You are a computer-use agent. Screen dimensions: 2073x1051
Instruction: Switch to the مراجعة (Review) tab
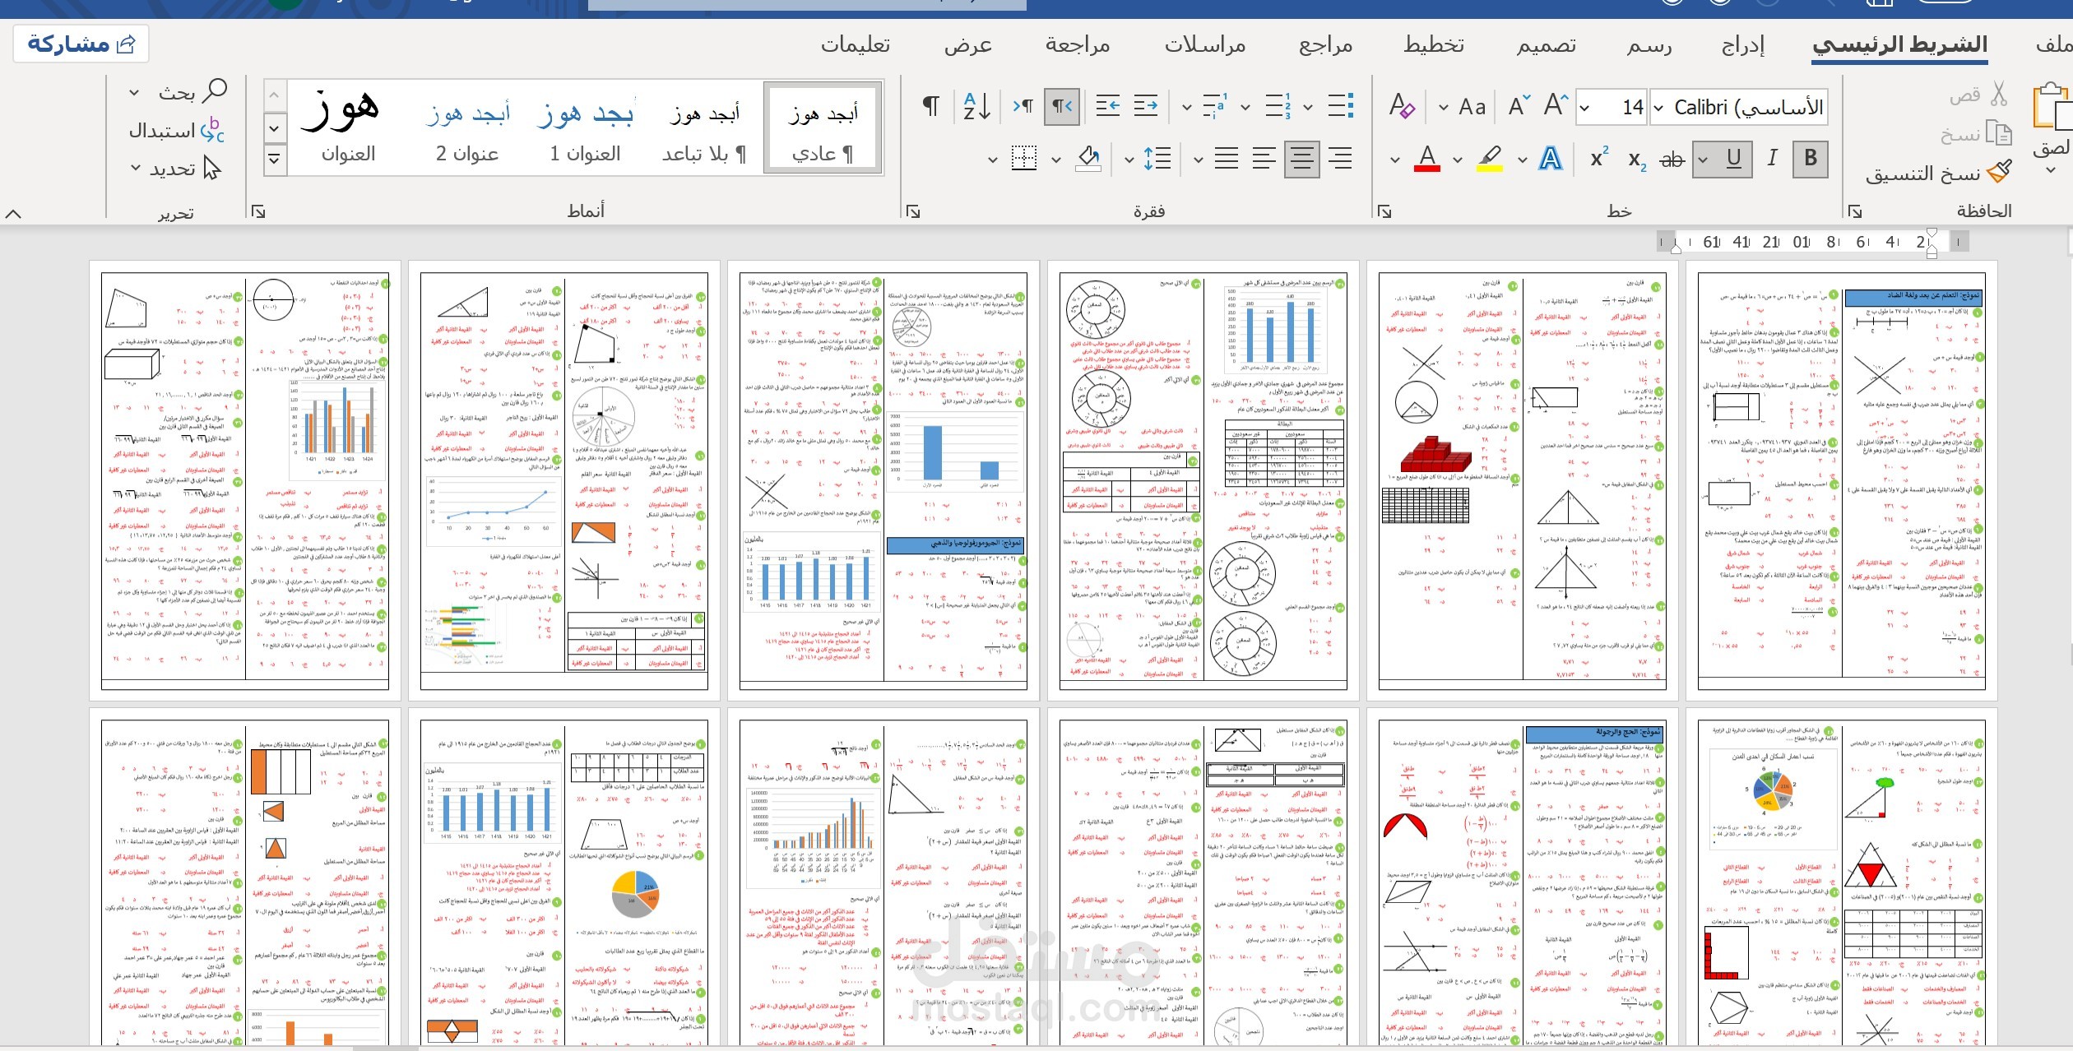[1077, 45]
